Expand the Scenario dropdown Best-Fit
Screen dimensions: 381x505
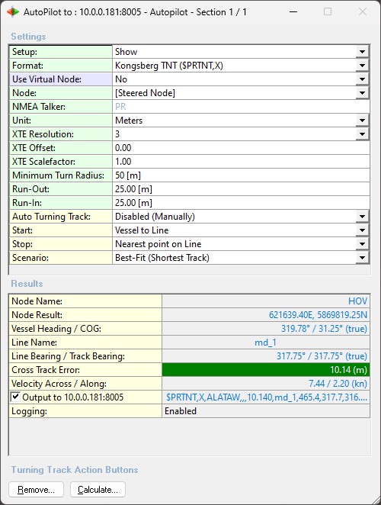click(363, 258)
